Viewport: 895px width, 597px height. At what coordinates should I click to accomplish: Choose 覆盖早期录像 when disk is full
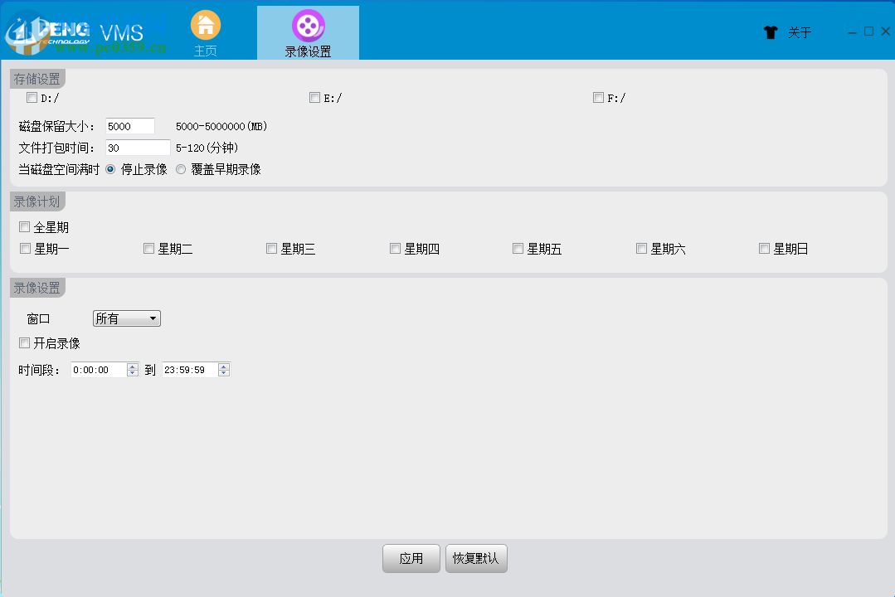tap(181, 169)
